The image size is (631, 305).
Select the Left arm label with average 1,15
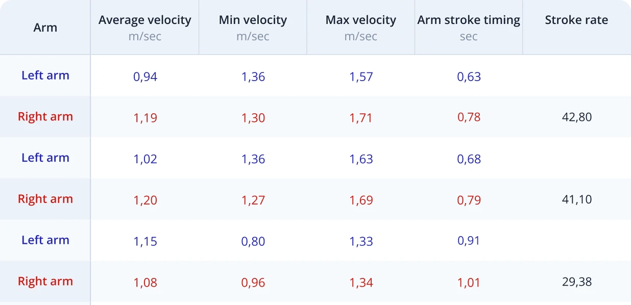tap(45, 240)
